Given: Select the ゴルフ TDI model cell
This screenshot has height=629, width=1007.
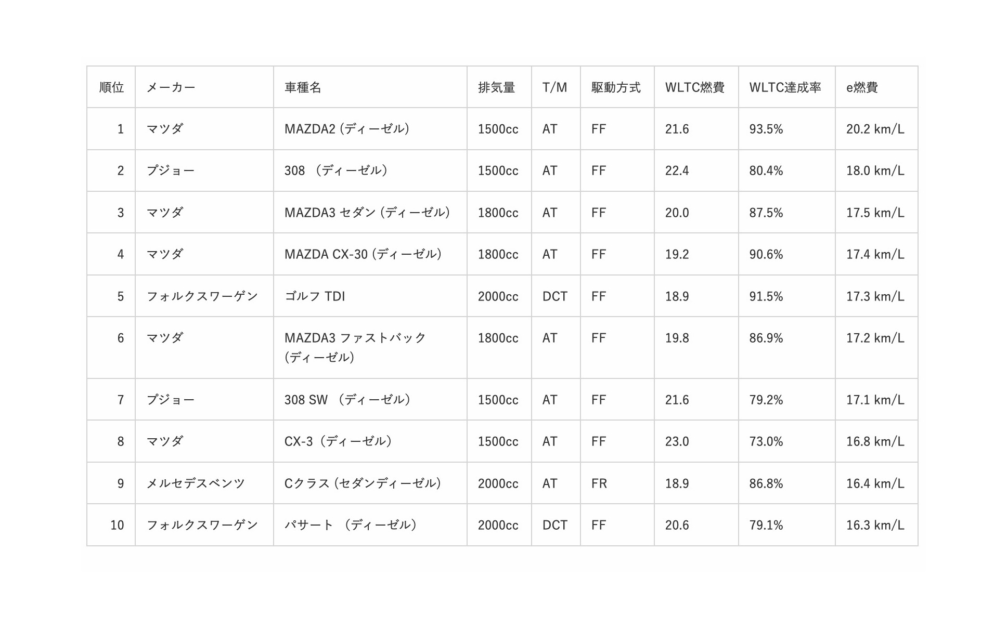Looking at the screenshot, I should [315, 296].
